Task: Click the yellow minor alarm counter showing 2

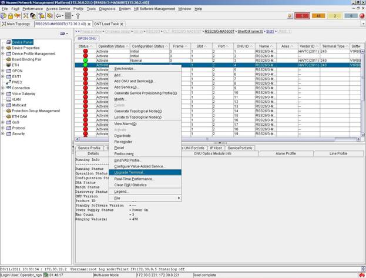Action: click(x=335, y=16)
